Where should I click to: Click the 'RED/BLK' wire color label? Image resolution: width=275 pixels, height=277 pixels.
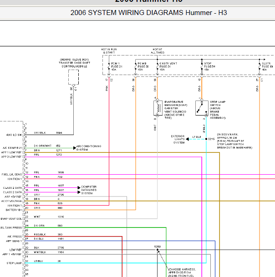(x=40, y=234)
